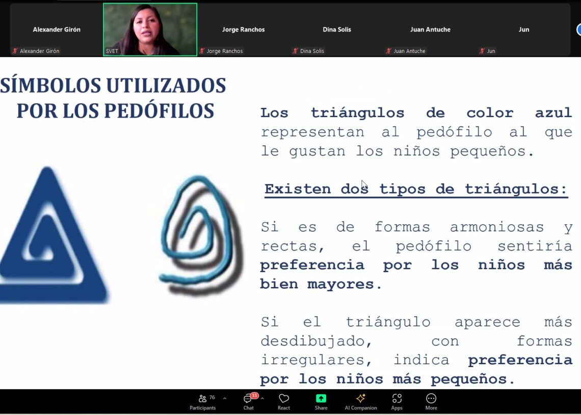The image size is (581, 415).
Task: Show next participants using right-edge arrow
Action: coord(578,30)
